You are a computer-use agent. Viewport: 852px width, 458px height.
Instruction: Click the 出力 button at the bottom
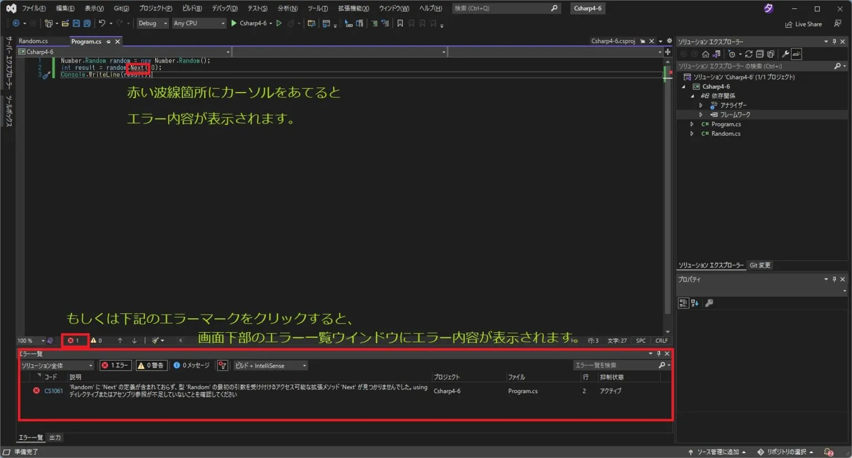point(54,437)
